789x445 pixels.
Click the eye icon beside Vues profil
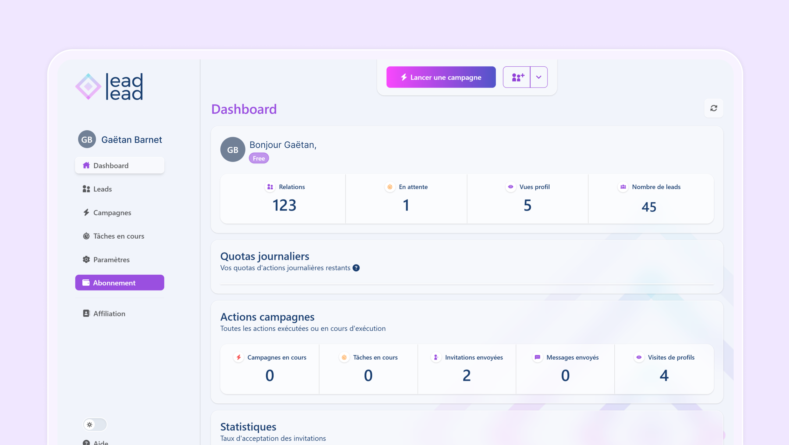510,187
